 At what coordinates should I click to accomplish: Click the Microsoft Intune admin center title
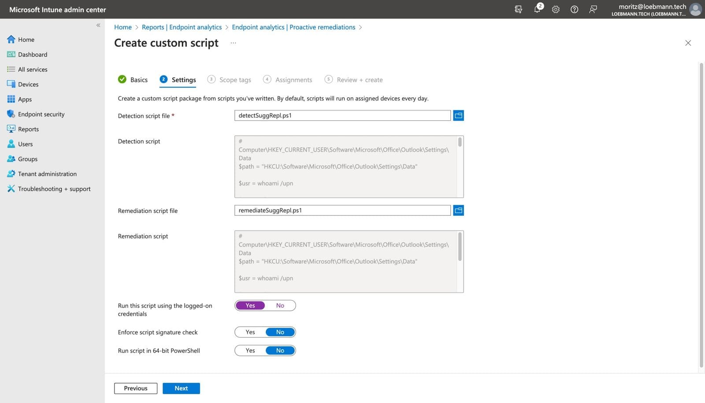(x=58, y=10)
